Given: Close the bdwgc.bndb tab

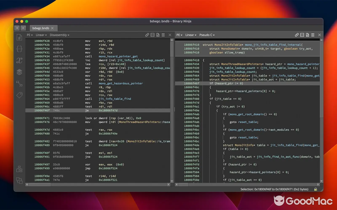Looking at the screenshot, I should pos(52,28).
